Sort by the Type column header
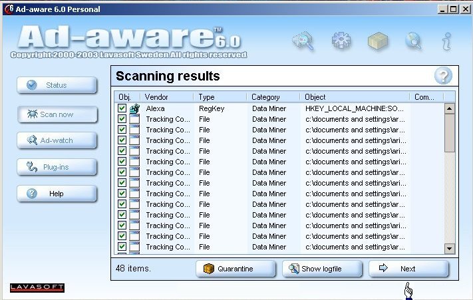Image resolution: width=473 pixels, height=300 pixels. point(220,97)
